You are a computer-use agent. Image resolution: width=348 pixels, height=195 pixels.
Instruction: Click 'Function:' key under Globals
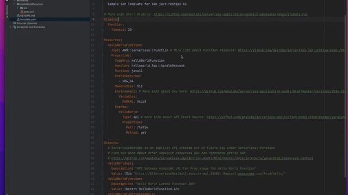click(x=116, y=24)
